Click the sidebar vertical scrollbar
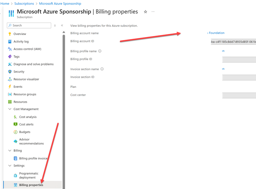 (64, 112)
